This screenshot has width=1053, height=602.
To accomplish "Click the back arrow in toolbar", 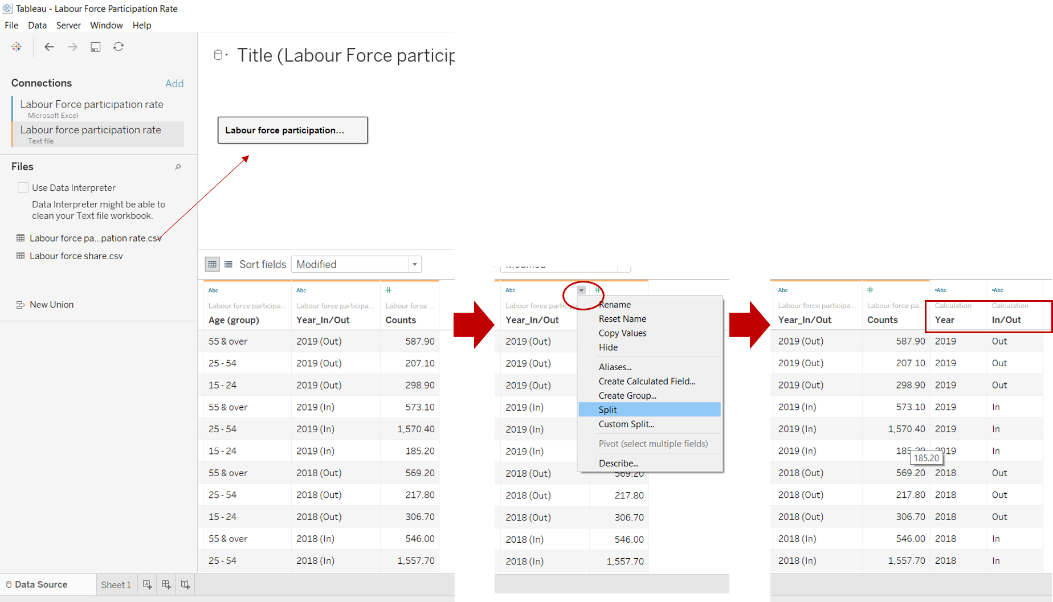I will coord(49,47).
